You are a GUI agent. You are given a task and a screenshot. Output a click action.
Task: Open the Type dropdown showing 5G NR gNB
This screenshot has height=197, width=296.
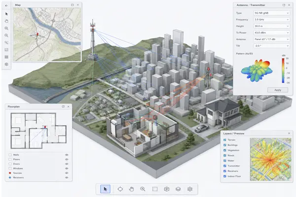[x=271, y=13]
